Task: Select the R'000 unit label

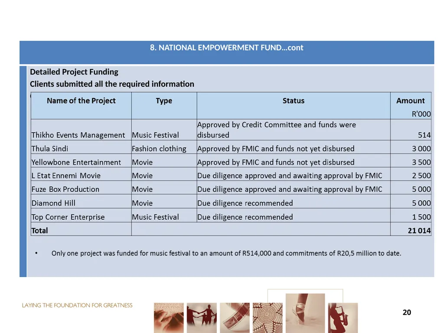Action: click(421, 114)
